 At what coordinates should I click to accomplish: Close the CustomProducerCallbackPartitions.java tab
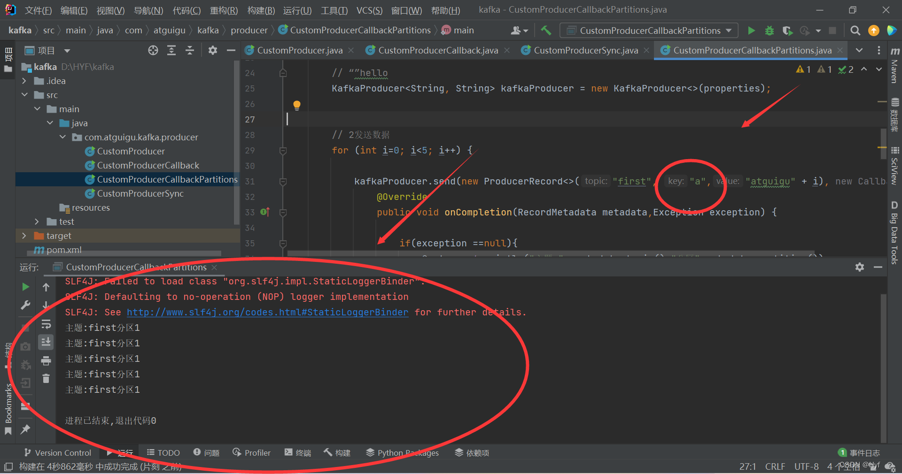point(840,50)
